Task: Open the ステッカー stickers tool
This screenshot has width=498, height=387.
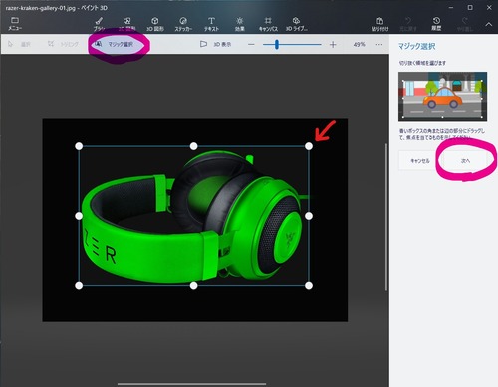Action: pyautogui.click(x=183, y=24)
